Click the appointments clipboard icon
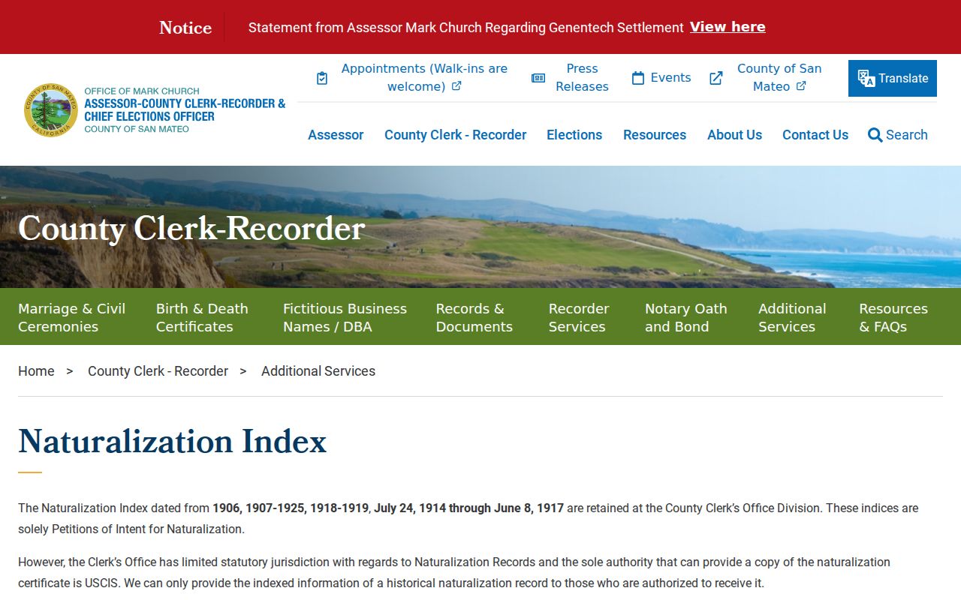The height and width of the screenshot is (600, 961). point(322,78)
